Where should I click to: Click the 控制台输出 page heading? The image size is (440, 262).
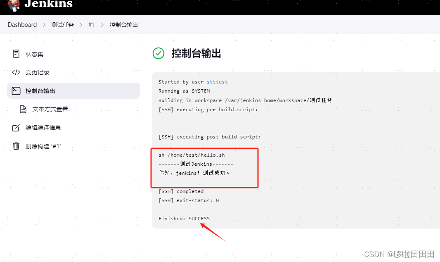[196, 53]
